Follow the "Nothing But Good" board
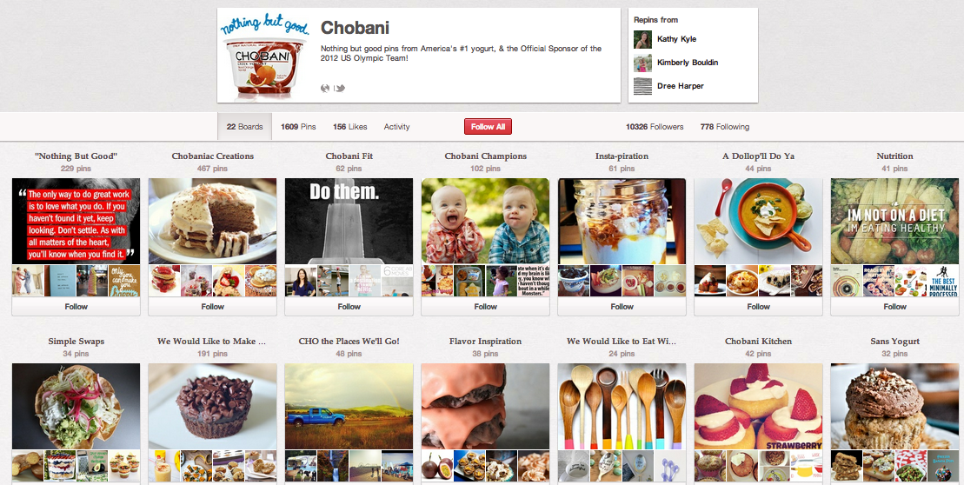The image size is (964, 485). coord(76,306)
